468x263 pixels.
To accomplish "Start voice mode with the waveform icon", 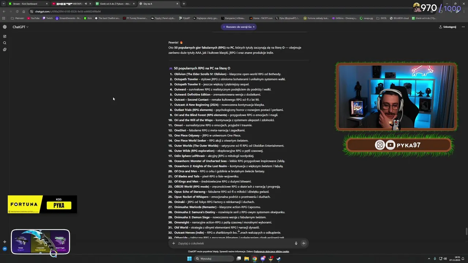I will coord(303,243).
